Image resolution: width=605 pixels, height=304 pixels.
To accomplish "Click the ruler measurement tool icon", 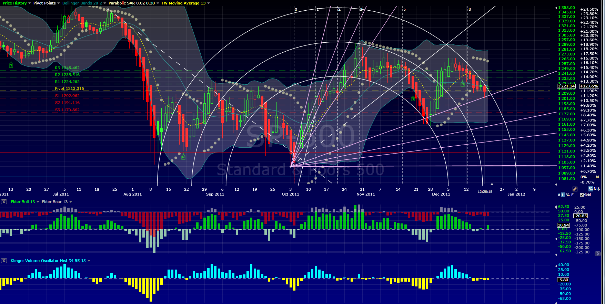I will point(575,189).
